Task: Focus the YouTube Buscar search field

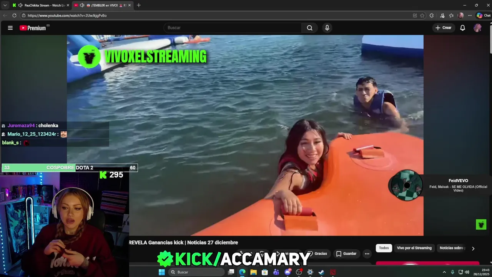Action: coord(233,28)
